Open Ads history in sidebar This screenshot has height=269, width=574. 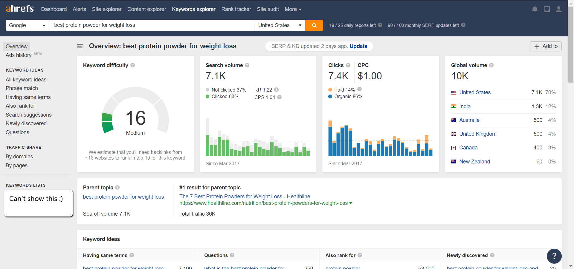point(19,55)
